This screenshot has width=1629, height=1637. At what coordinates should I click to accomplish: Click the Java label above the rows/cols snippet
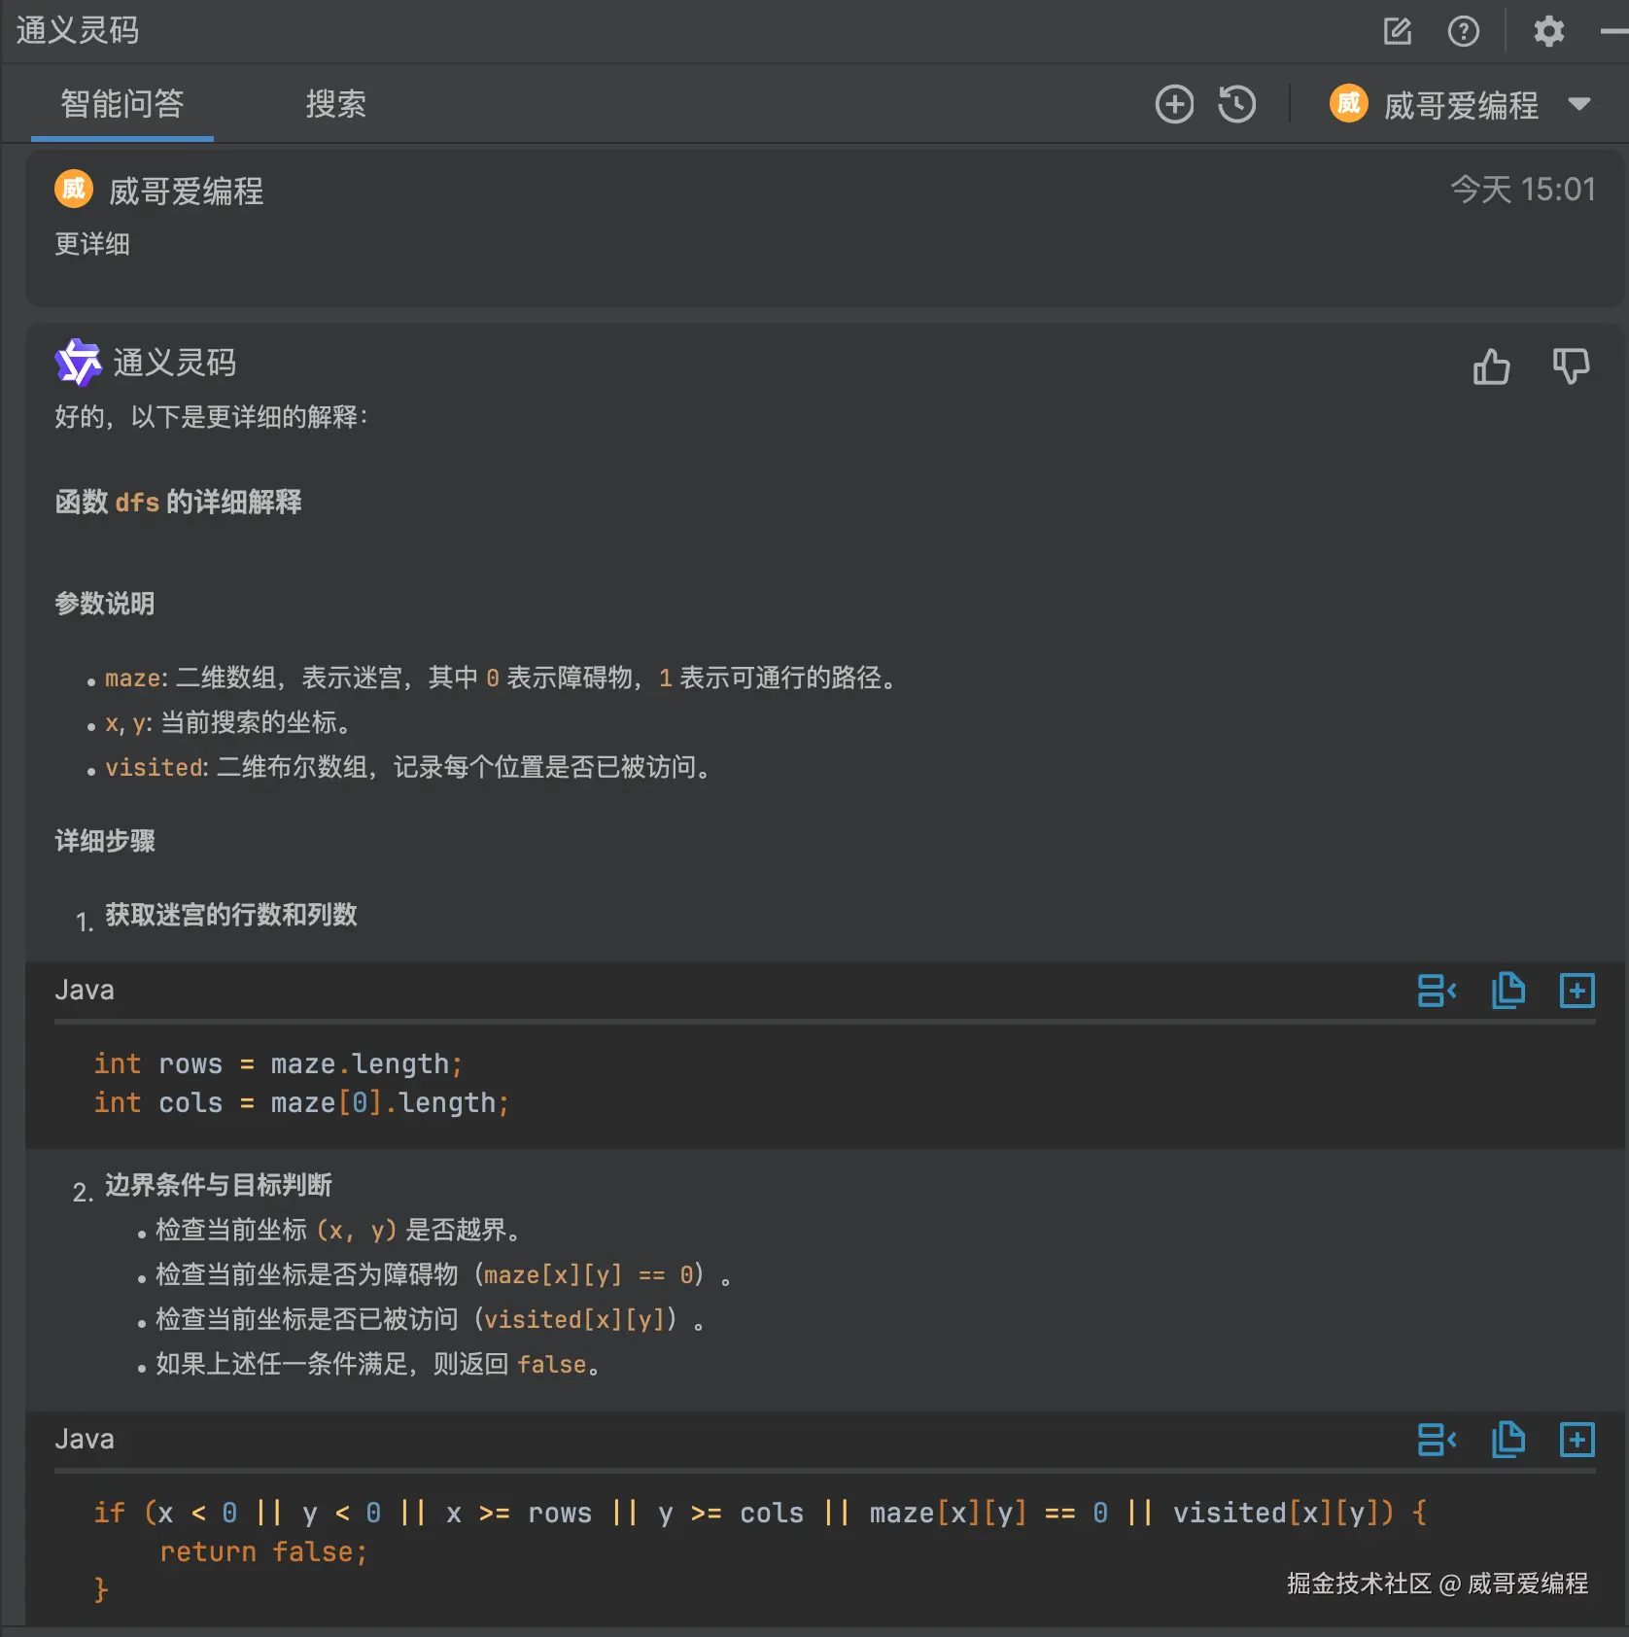click(x=85, y=991)
